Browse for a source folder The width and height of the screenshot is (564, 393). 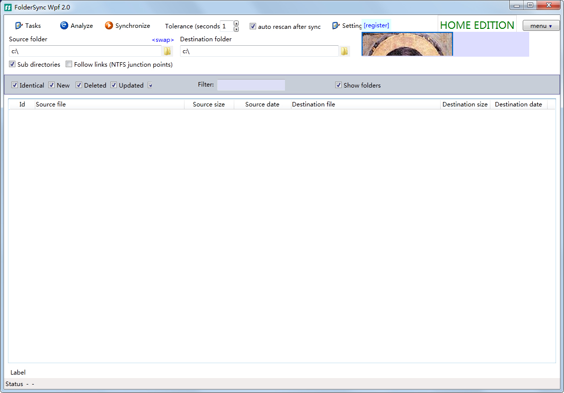point(168,51)
